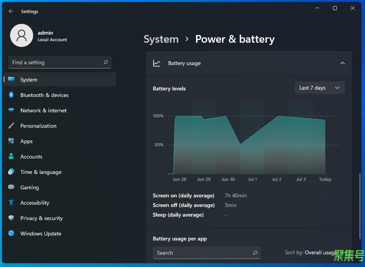Image resolution: width=365 pixels, height=267 pixels.
Task: Click the Network wifi icon in sidebar
Action: click(x=11, y=110)
